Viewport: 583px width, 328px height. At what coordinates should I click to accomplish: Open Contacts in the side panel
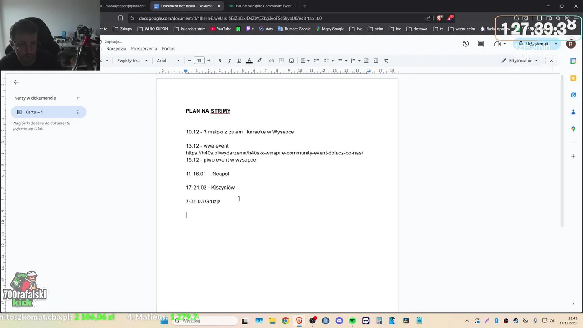click(573, 112)
